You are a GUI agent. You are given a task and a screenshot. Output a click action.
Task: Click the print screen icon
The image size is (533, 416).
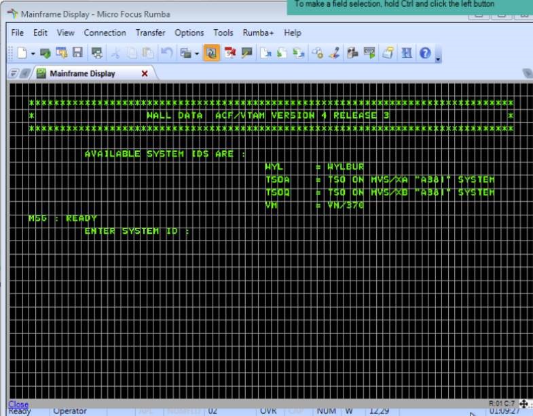pyautogui.click(x=388, y=53)
